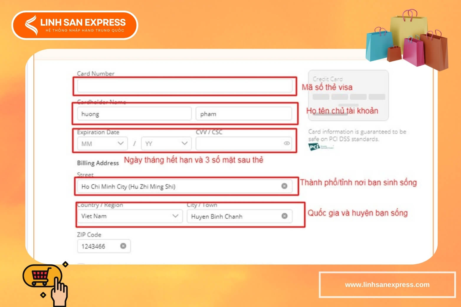The height and width of the screenshot is (307, 461).
Task: Click the Credit Card preview thumbnail
Action: (x=348, y=95)
